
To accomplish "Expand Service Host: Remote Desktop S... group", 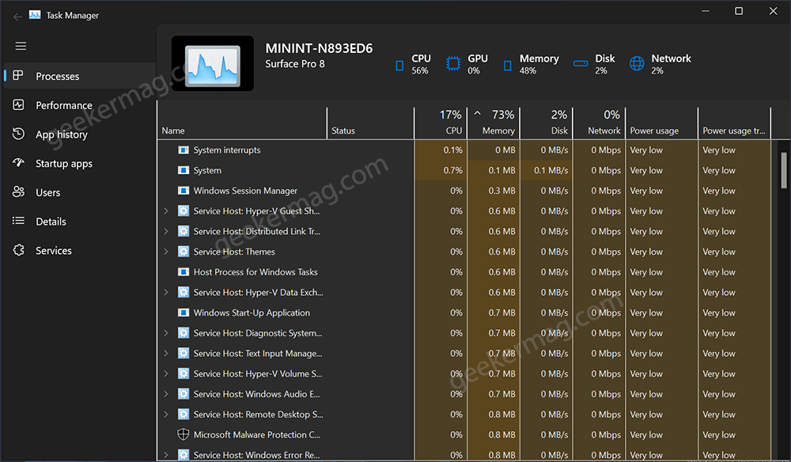I will (166, 414).
